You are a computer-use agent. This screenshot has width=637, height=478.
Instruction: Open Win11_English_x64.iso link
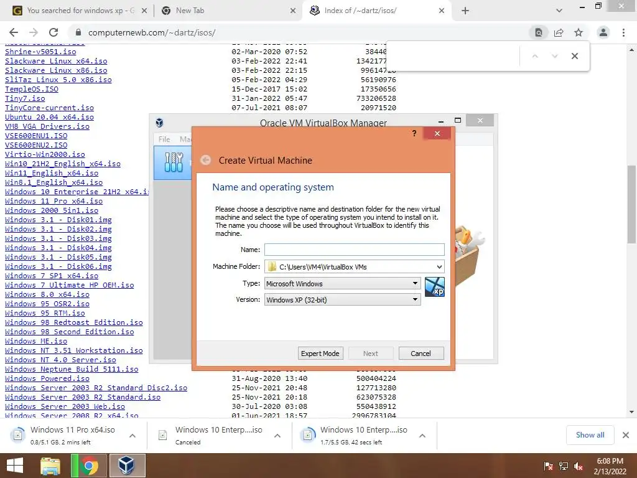pyautogui.click(x=51, y=173)
